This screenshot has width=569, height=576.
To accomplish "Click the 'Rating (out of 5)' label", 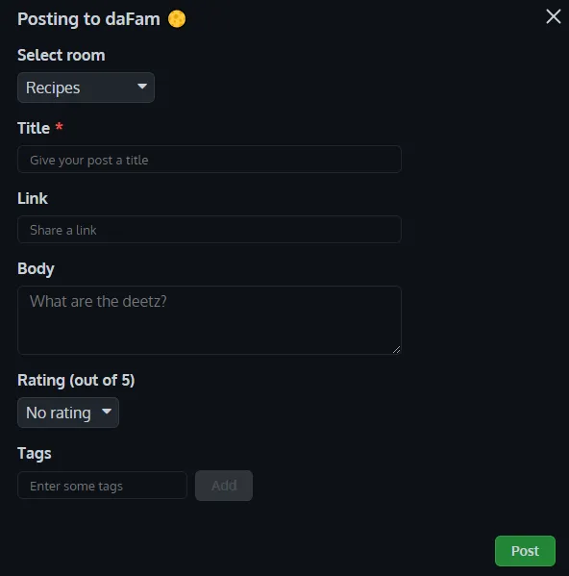I will (x=76, y=380).
